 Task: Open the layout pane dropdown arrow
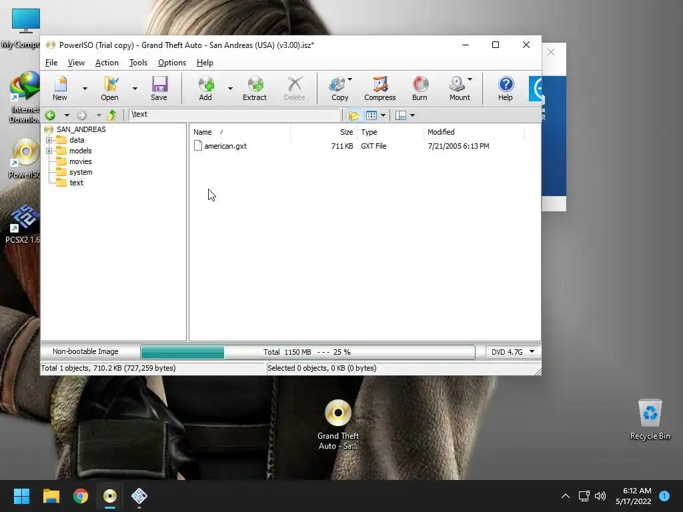(412, 115)
